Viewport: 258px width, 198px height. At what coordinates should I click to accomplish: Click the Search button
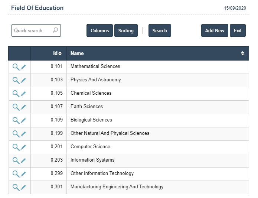[160, 31]
